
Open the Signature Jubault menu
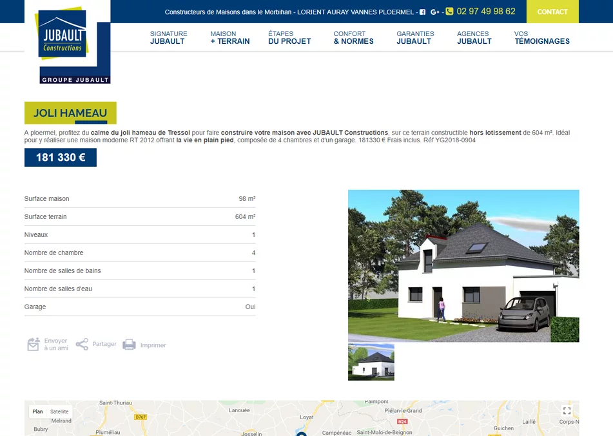168,37
